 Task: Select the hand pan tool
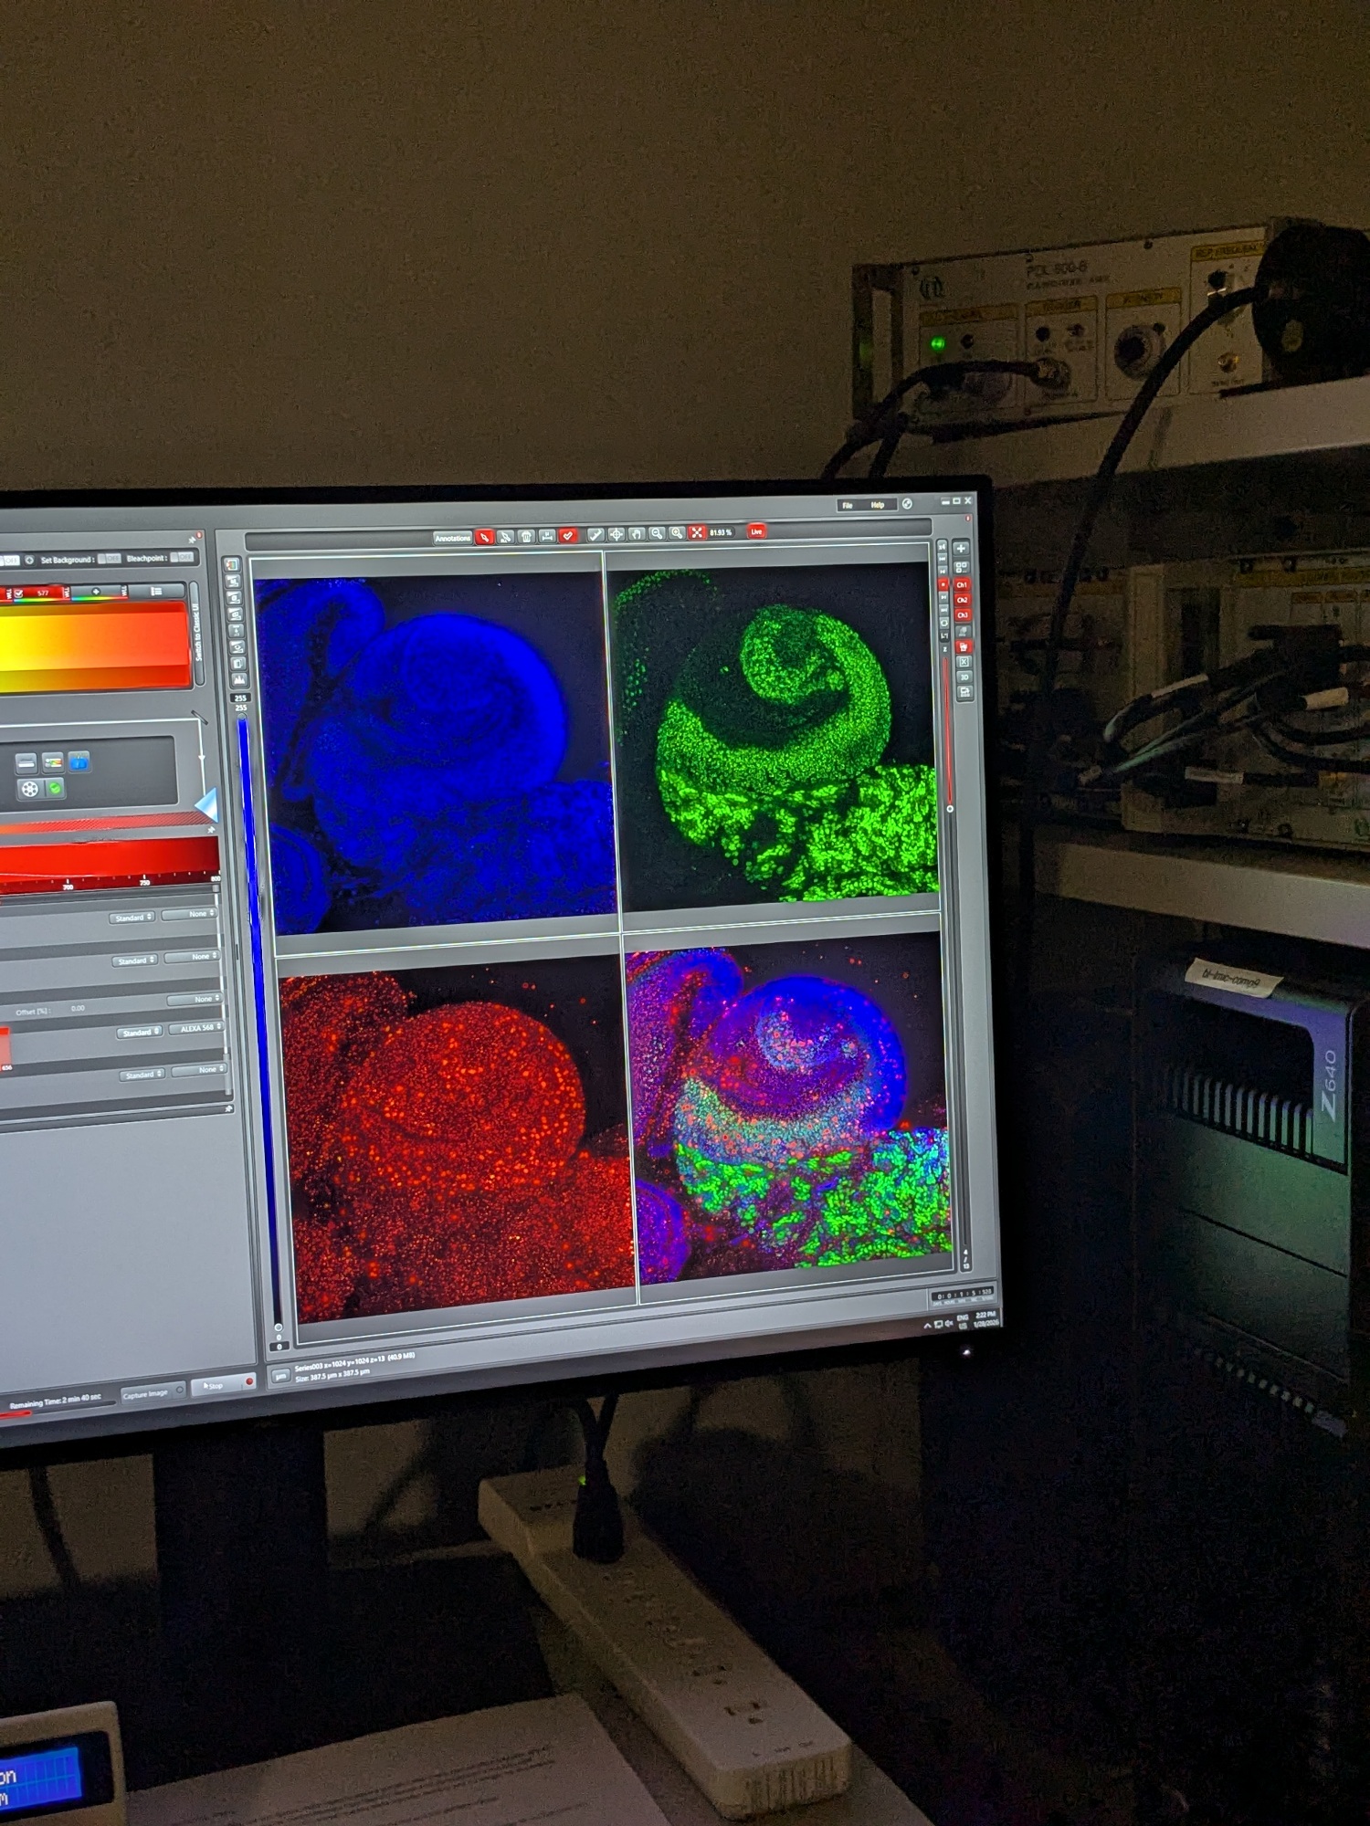coord(637,534)
